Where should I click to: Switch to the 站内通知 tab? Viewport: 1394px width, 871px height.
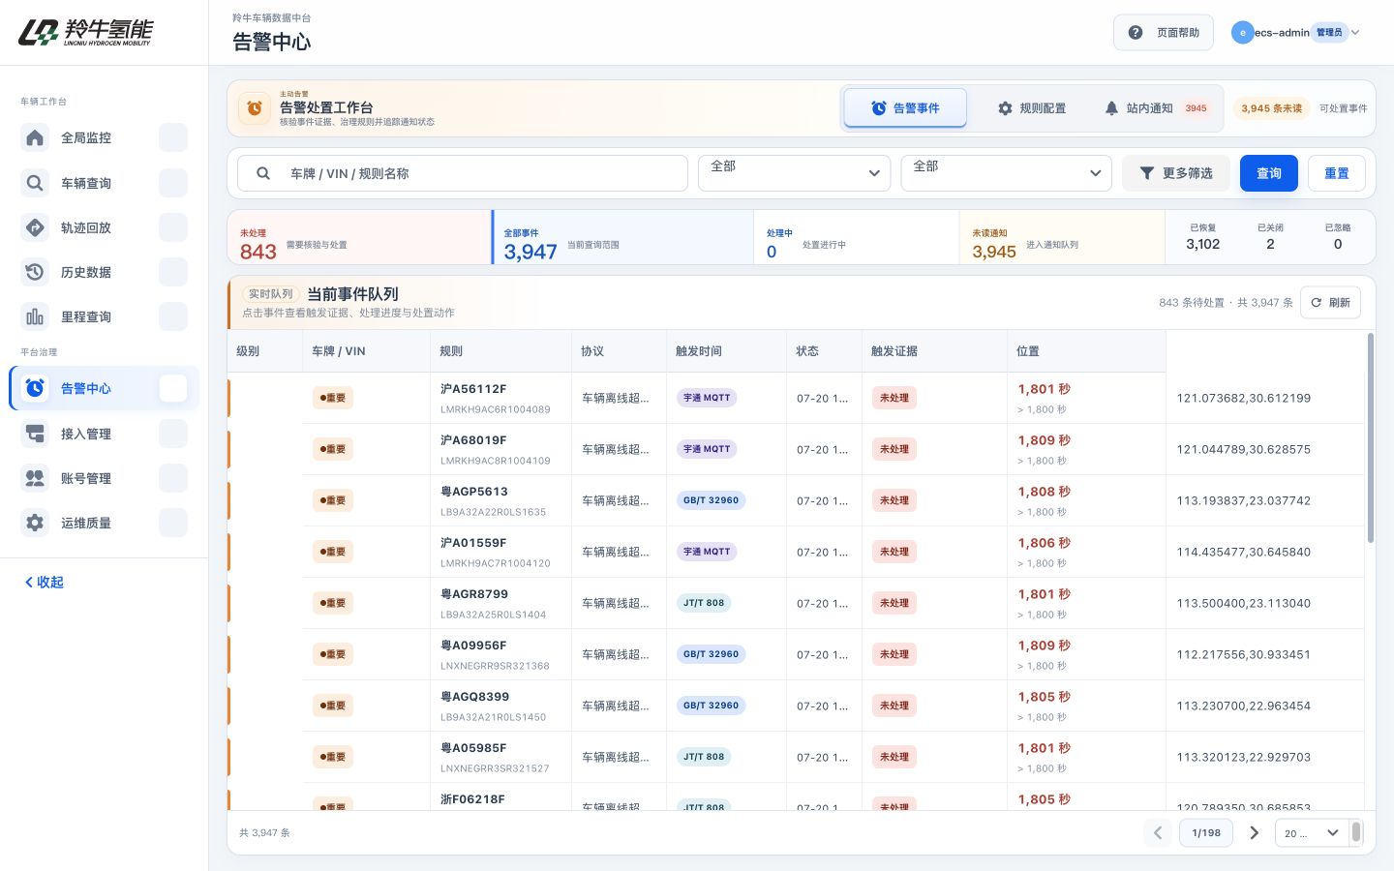[1157, 108]
